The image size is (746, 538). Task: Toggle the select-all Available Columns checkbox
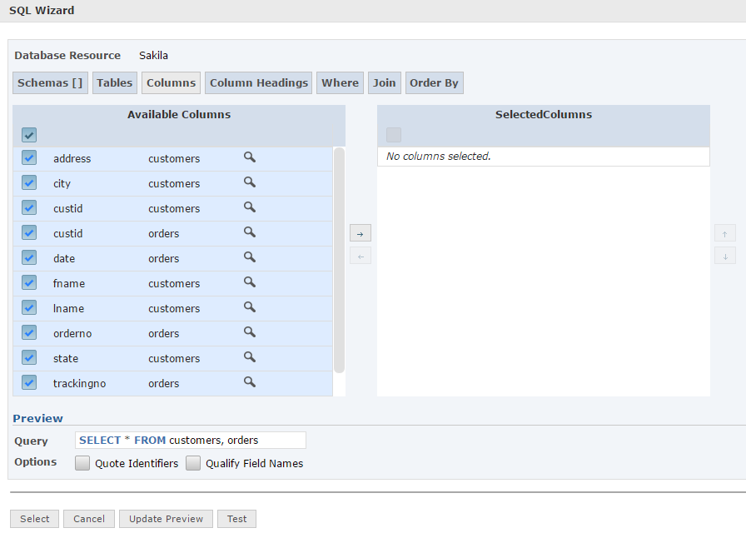pos(29,135)
